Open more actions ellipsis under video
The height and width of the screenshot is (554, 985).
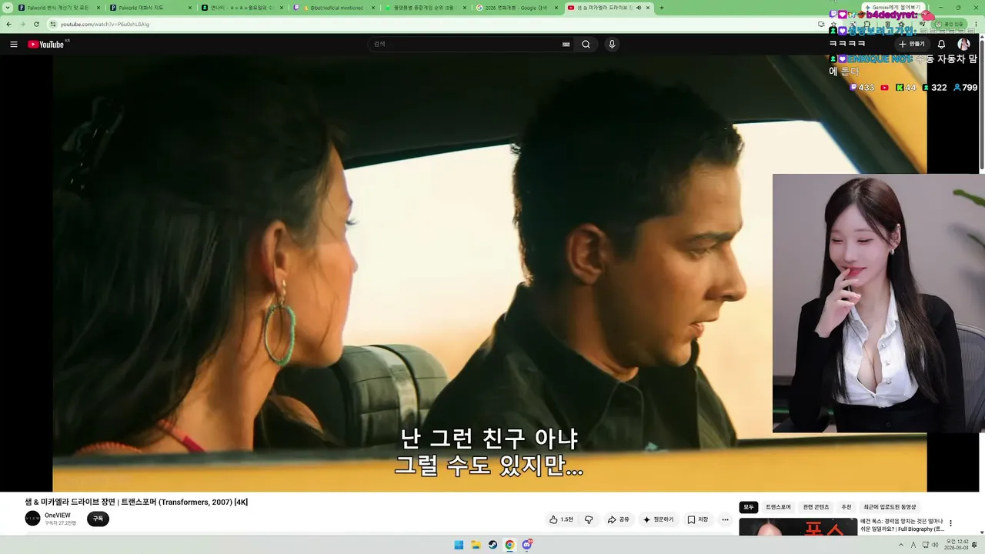[x=725, y=519]
